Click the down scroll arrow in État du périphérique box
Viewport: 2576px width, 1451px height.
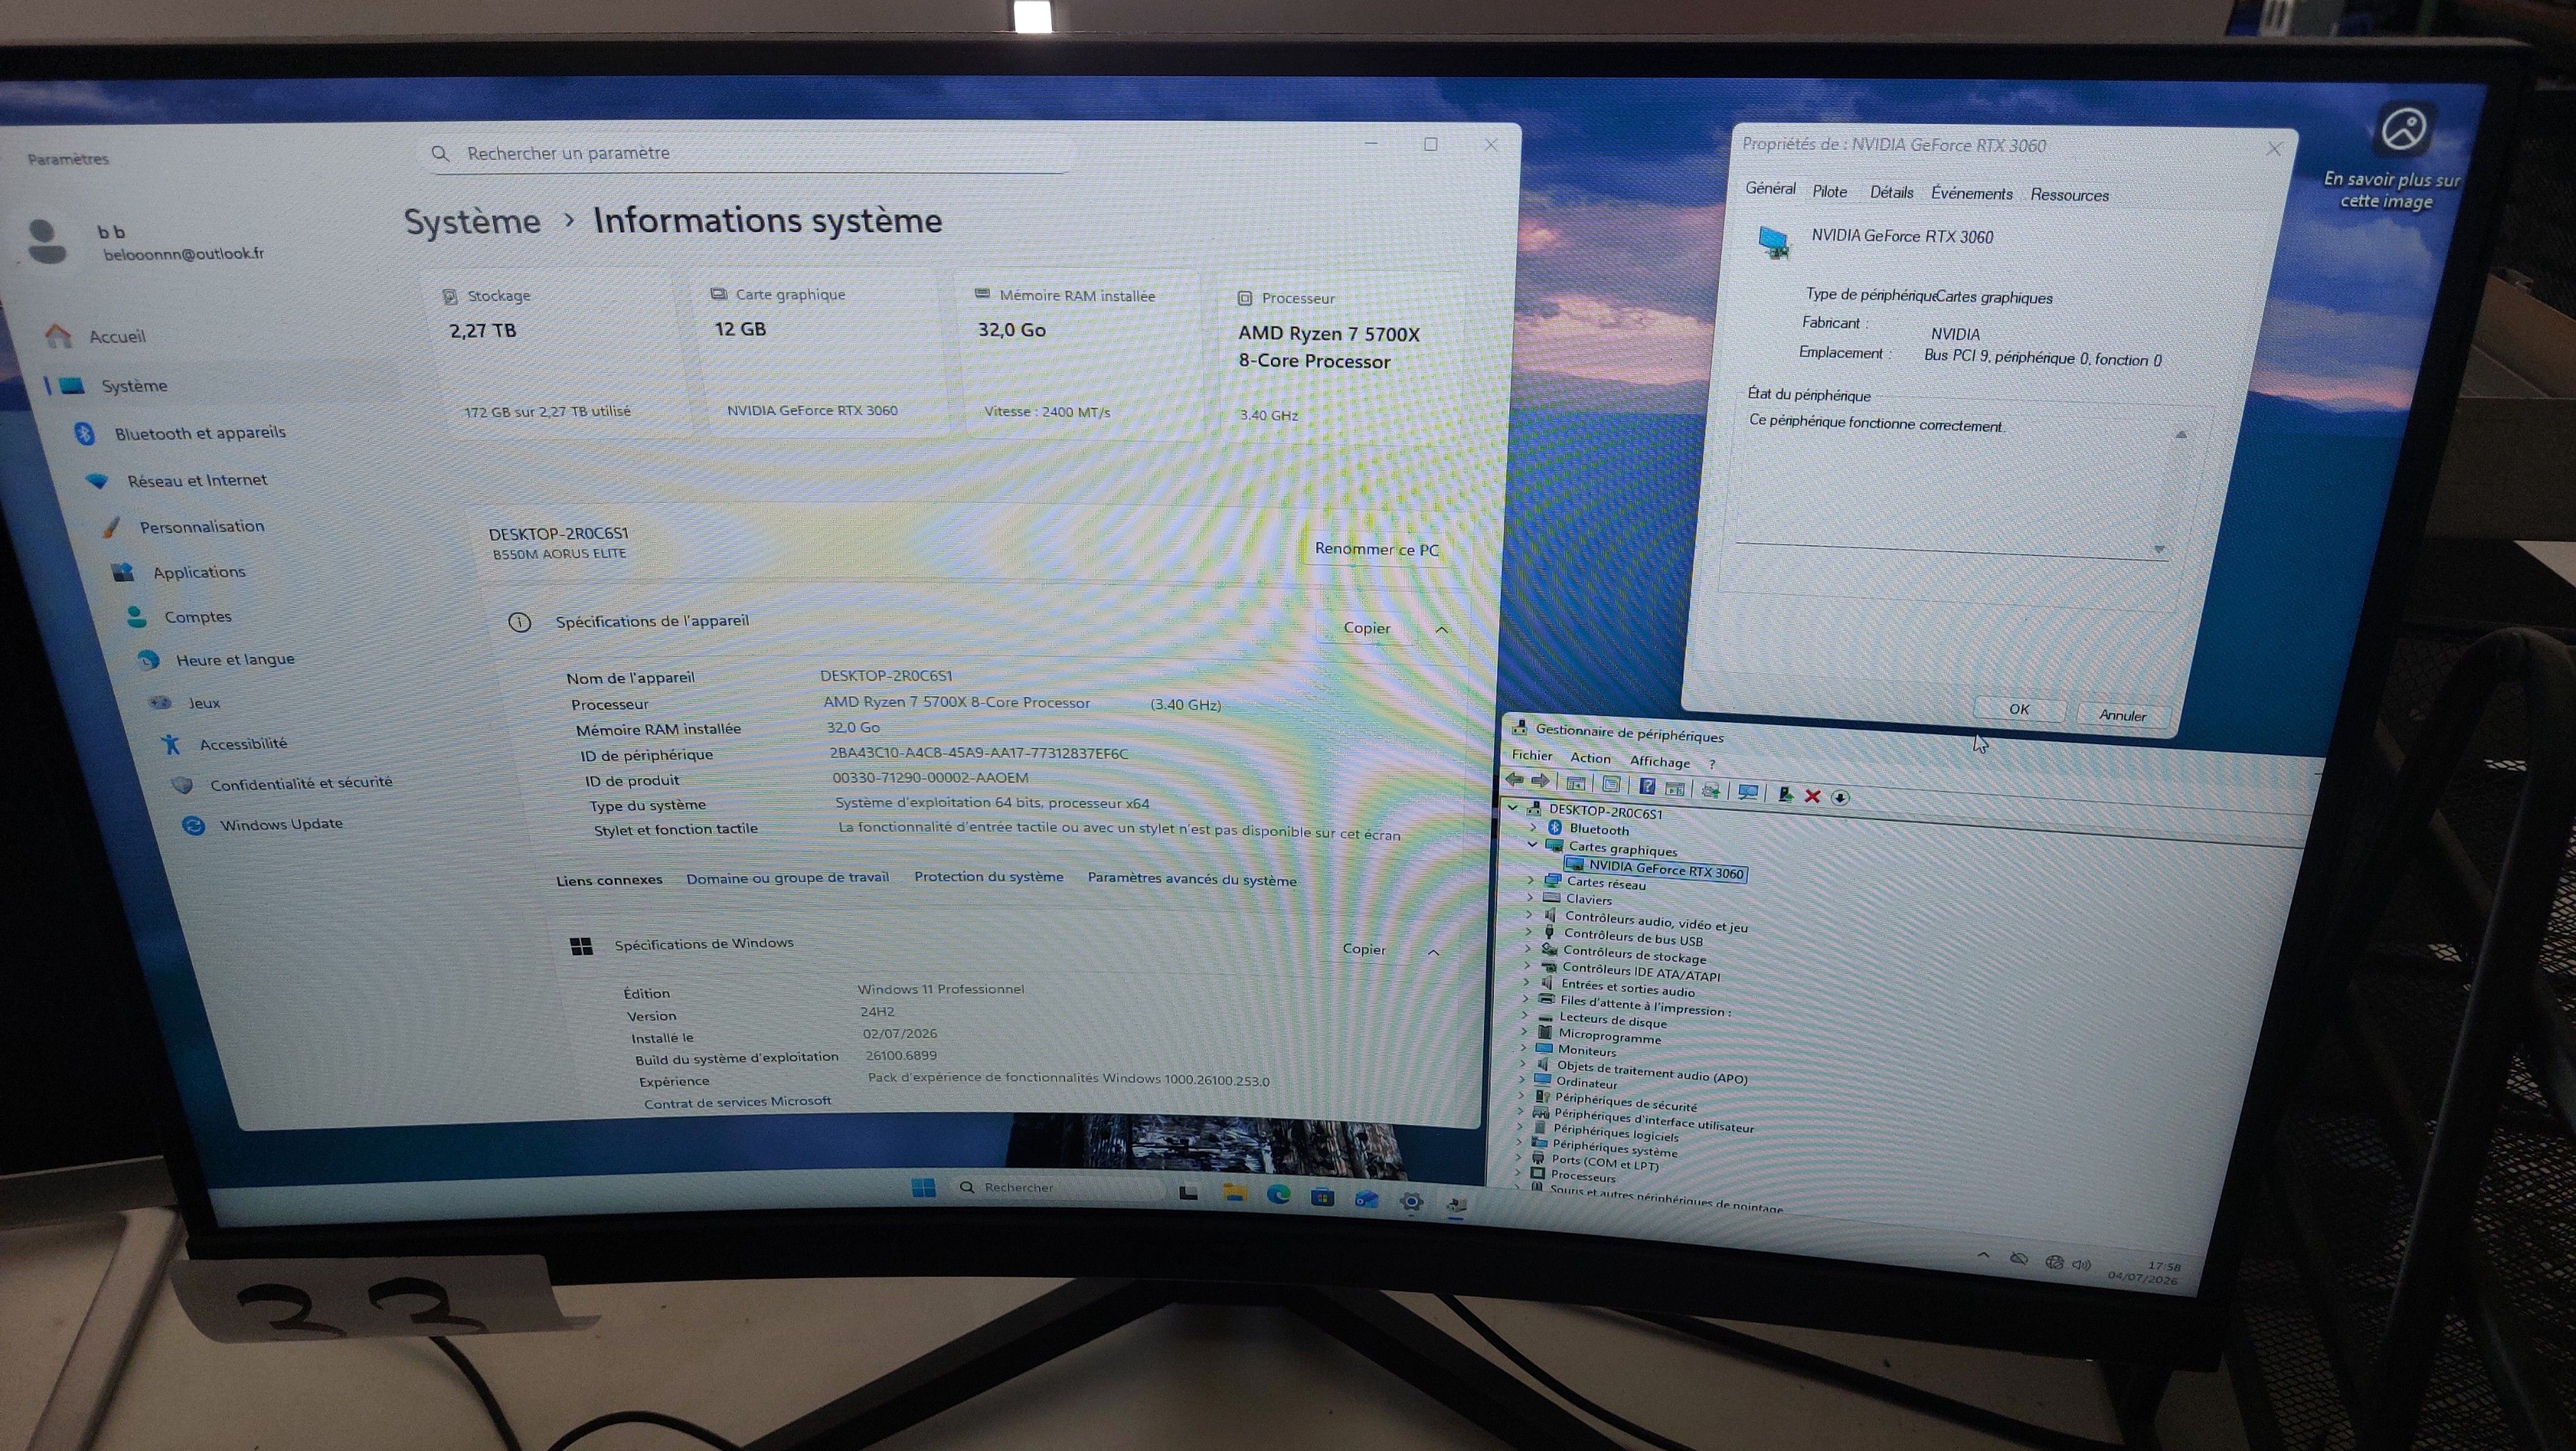pos(2159,549)
